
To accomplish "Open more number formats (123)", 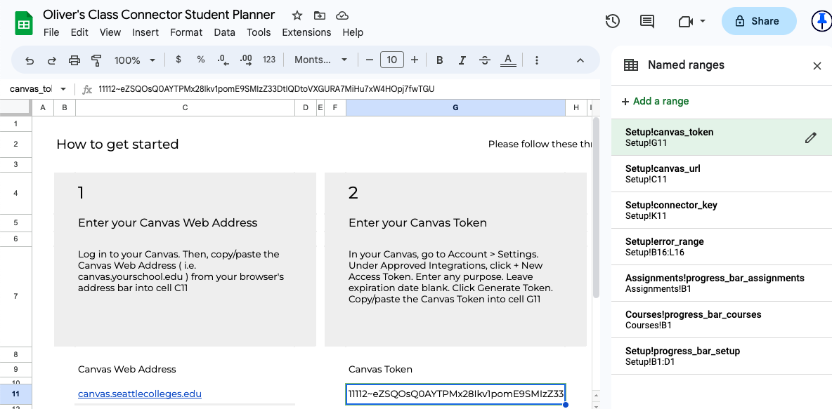I will click(269, 60).
